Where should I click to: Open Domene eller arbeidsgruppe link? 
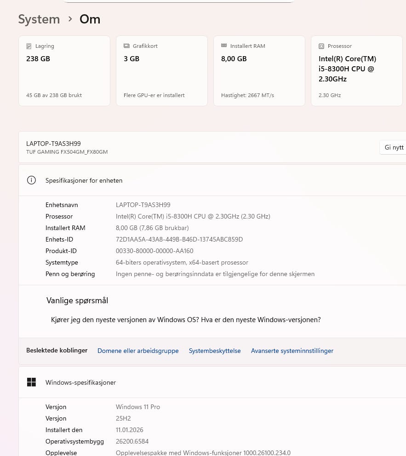click(x=138, y=351)
